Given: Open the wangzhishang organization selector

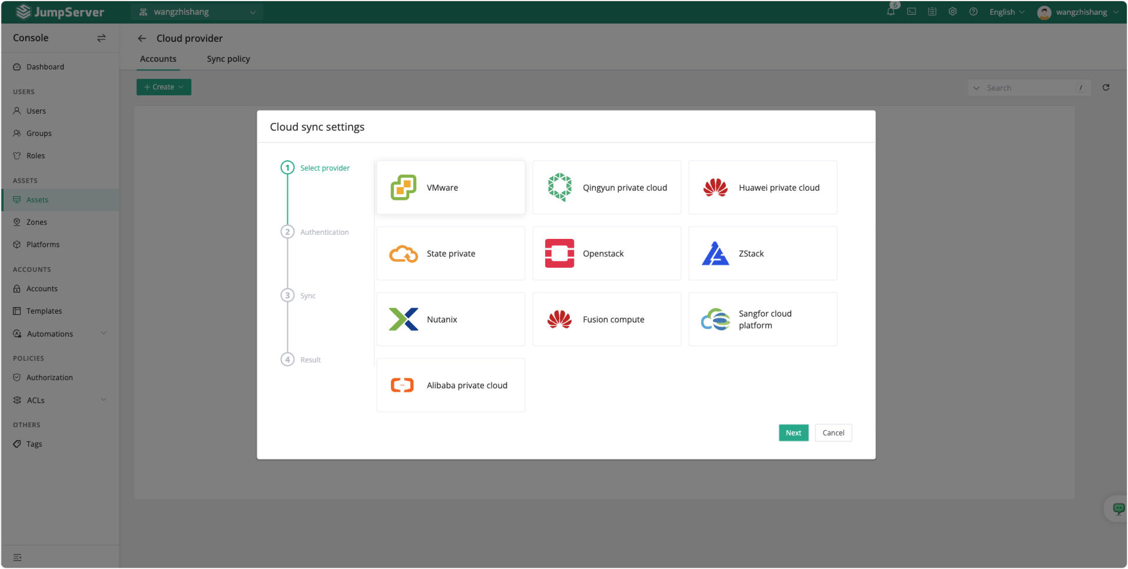Looking at the screenshot, I should (197, 12).
